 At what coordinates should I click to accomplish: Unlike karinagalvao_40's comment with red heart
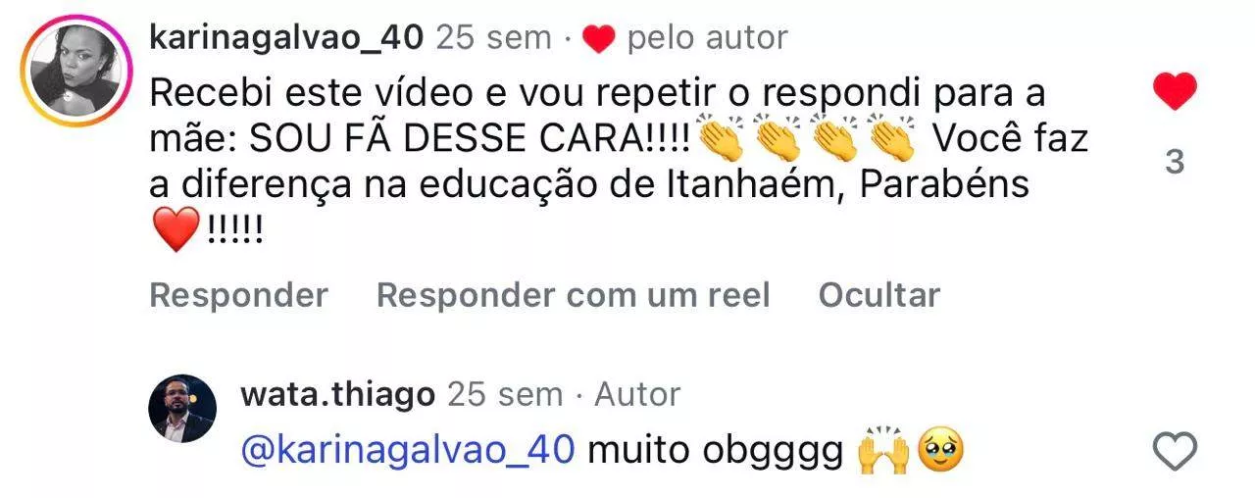point(1174,91)
